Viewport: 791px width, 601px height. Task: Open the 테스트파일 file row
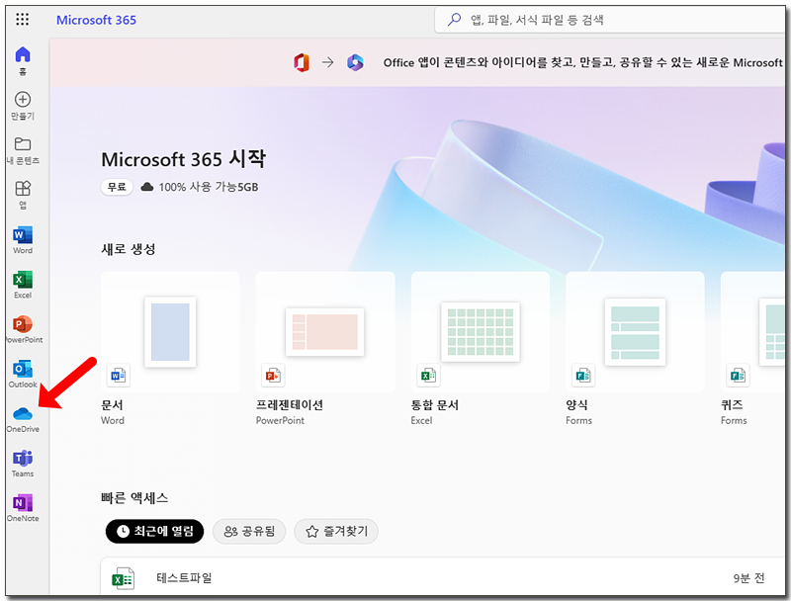click(x=442, y=578)
